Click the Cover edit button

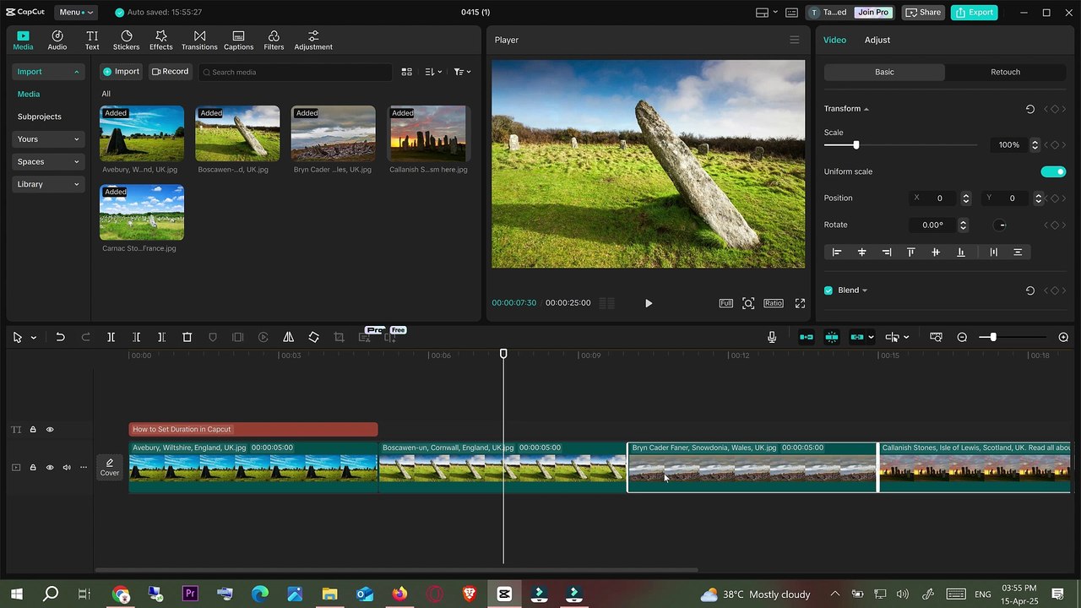110,467
